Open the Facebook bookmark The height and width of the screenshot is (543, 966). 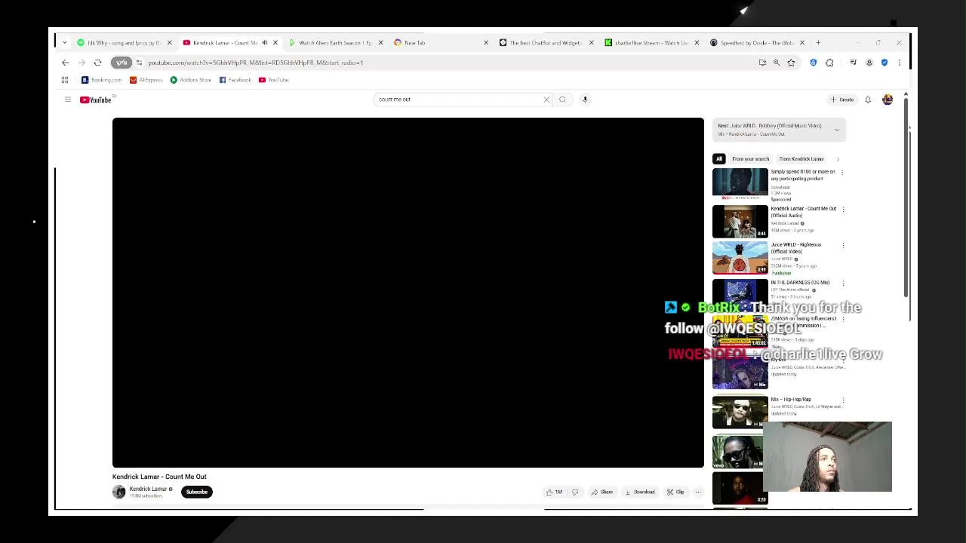coord(235,80)
